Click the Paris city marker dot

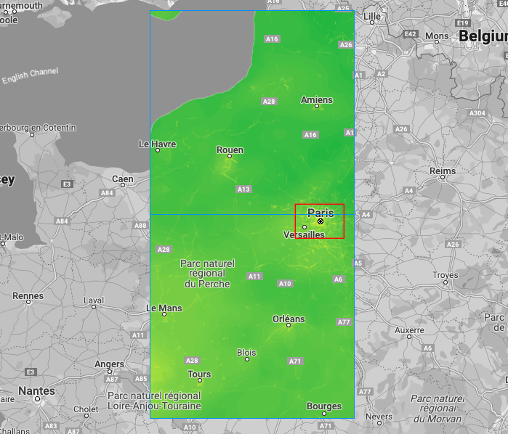click(320, 221)
